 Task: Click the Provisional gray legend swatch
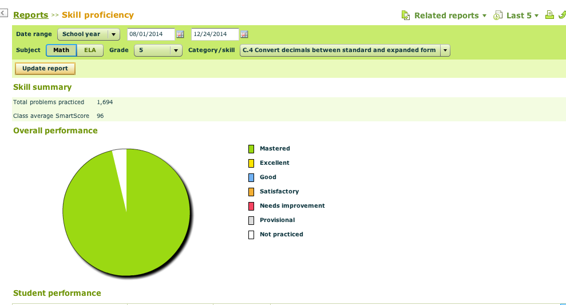[251, 220]
